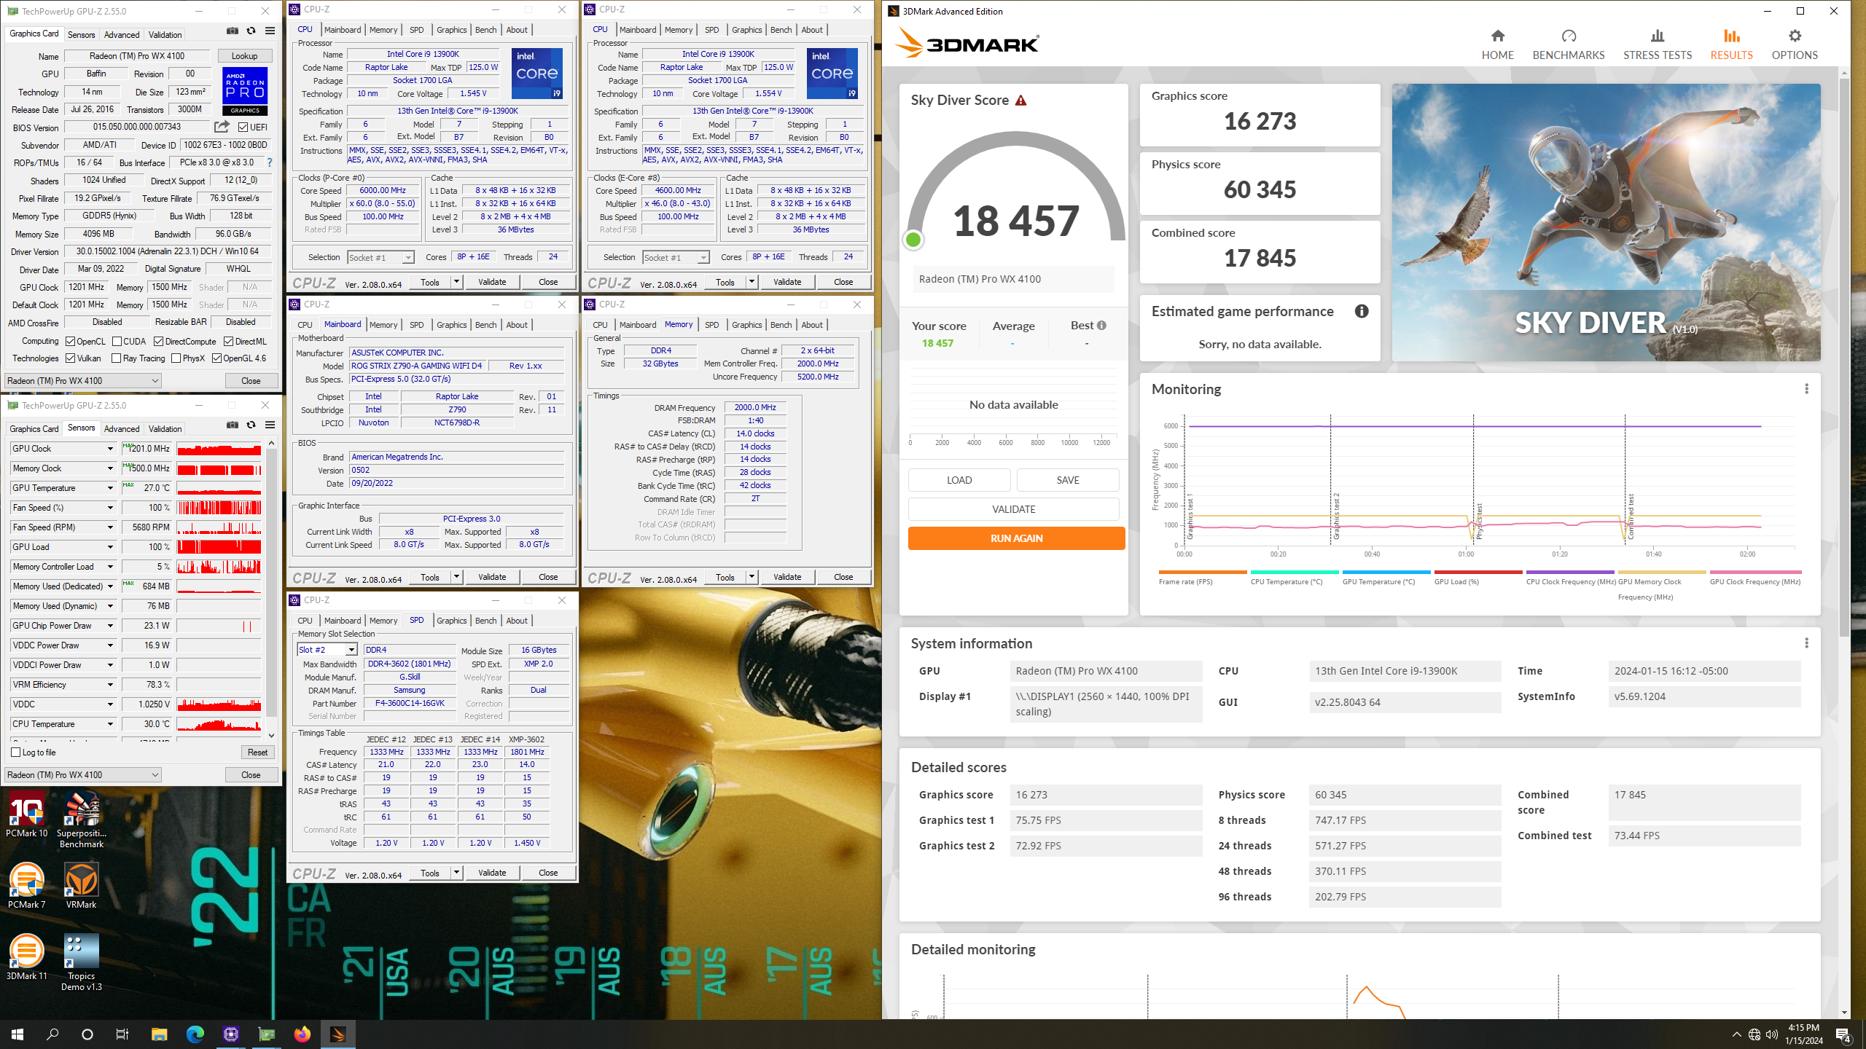Open the About tab in CPU-Z SPD window

click(517, 621)
